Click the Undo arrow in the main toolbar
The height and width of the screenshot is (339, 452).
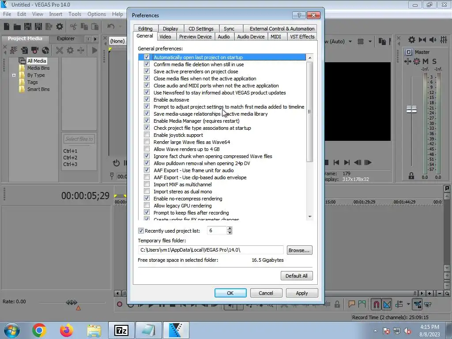coord(111,26)
